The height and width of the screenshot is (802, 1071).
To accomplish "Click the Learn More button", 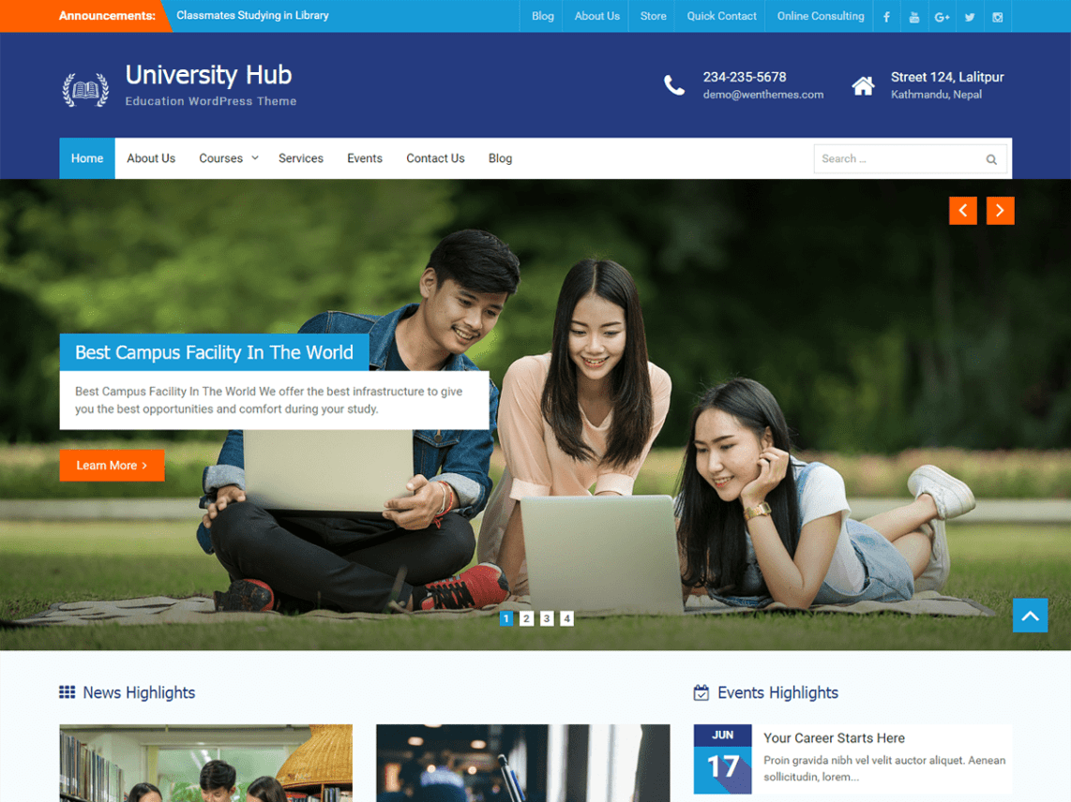I will pyautogui.click(x=112, y=466).
